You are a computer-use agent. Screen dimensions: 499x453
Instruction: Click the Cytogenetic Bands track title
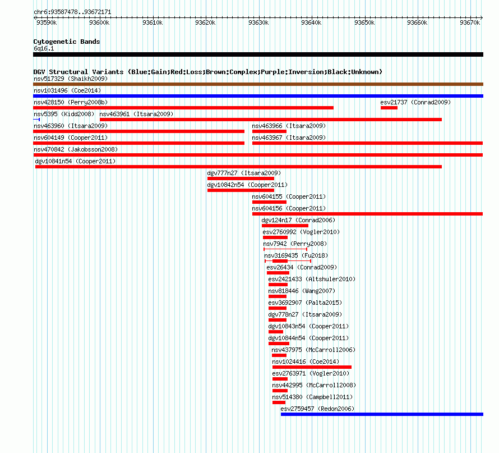click(x=67, y=42)
